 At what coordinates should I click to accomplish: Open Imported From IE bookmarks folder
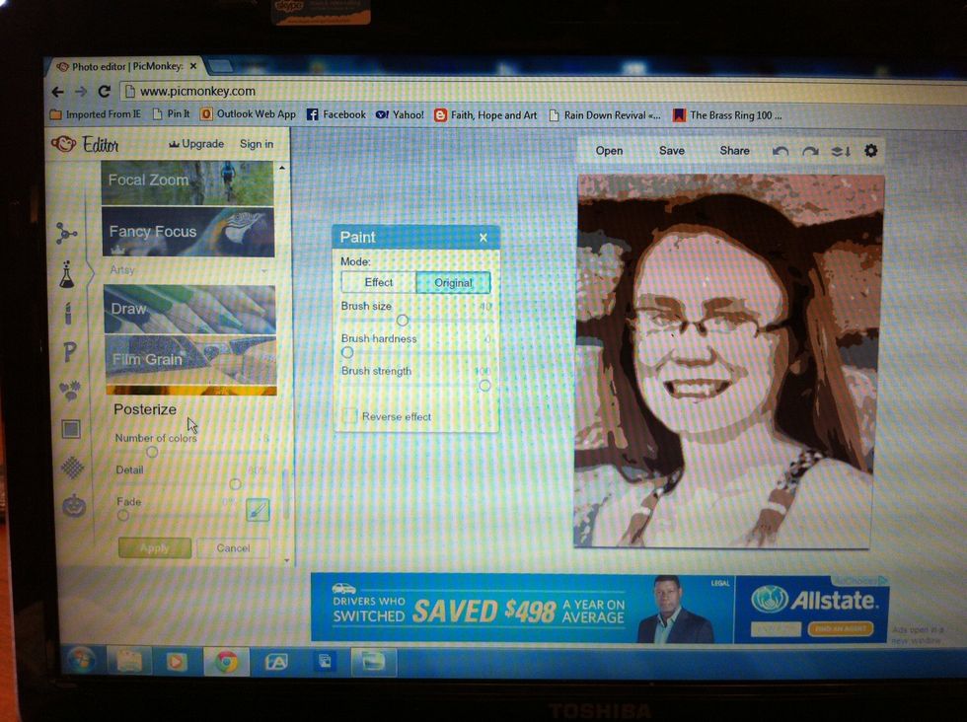[96, 114]
